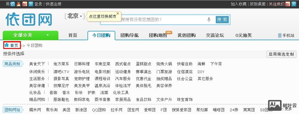Filter by 休闲娱乐
299x114 pixels.
[x=37, y=72]
